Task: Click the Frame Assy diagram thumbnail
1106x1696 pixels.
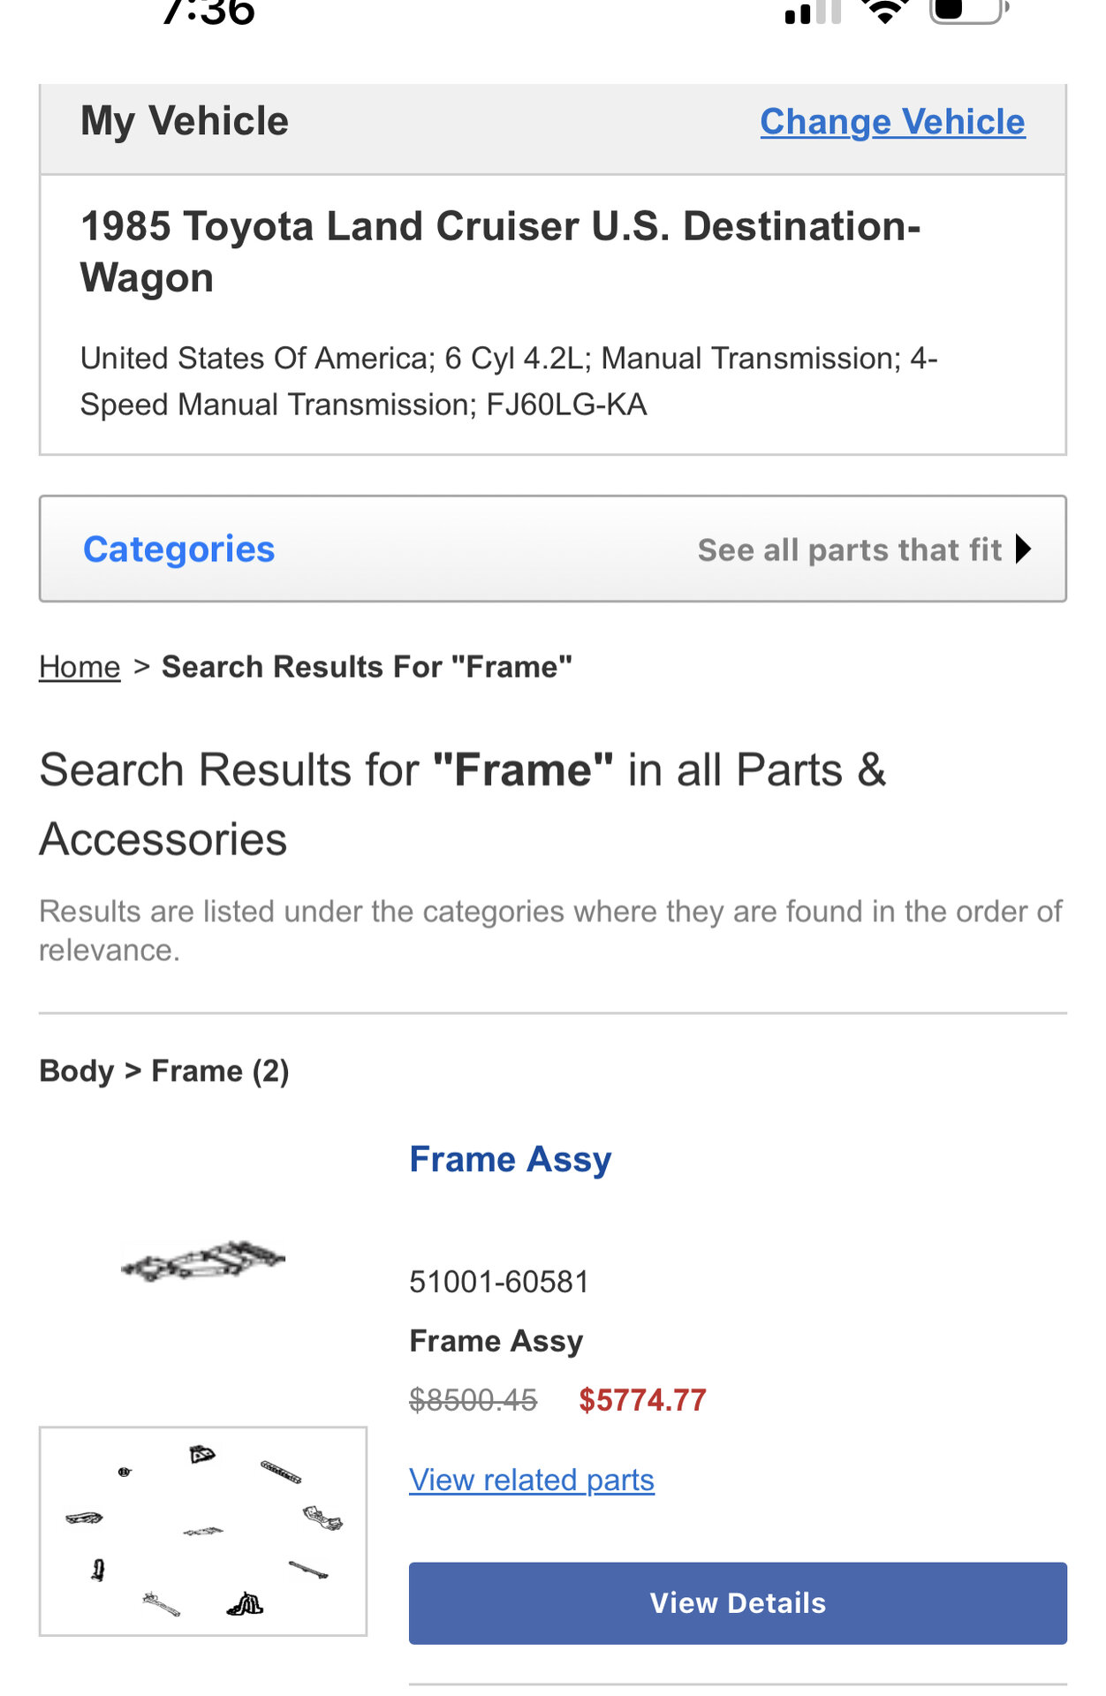Action: 202,1261
